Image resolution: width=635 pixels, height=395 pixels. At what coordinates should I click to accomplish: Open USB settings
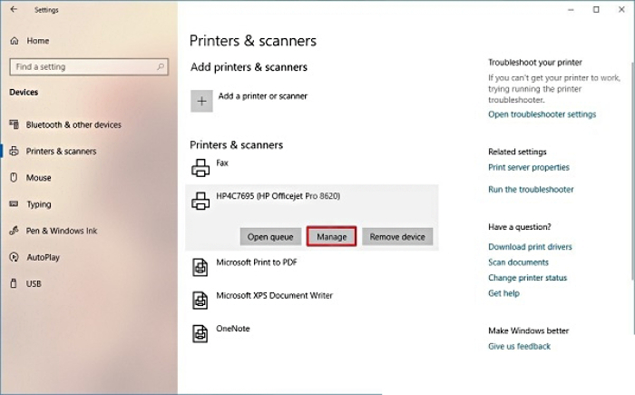pos(34,283)
